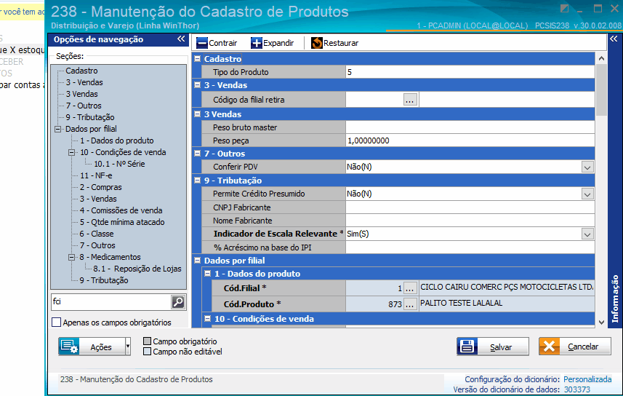Collapse the 3 - Vendas section

pos(198,84)
